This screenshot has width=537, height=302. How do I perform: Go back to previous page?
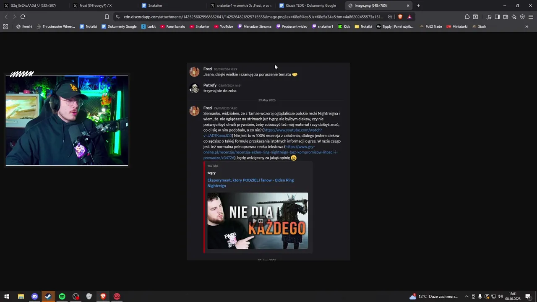tap(6, 17)
